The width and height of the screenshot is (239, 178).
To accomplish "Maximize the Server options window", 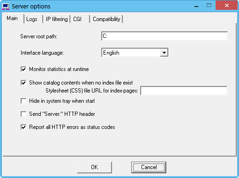I will [x=209, y=6].
